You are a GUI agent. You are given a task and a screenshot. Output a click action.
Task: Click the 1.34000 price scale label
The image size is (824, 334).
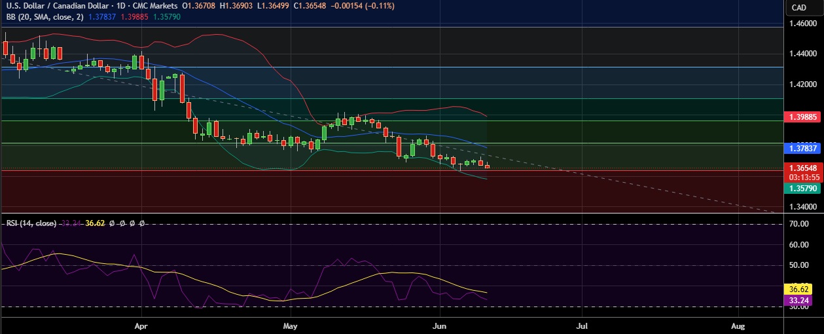point(802,207)
